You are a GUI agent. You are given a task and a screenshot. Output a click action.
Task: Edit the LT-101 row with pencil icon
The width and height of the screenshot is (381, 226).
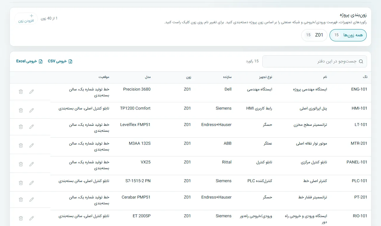tap(32, 127)
